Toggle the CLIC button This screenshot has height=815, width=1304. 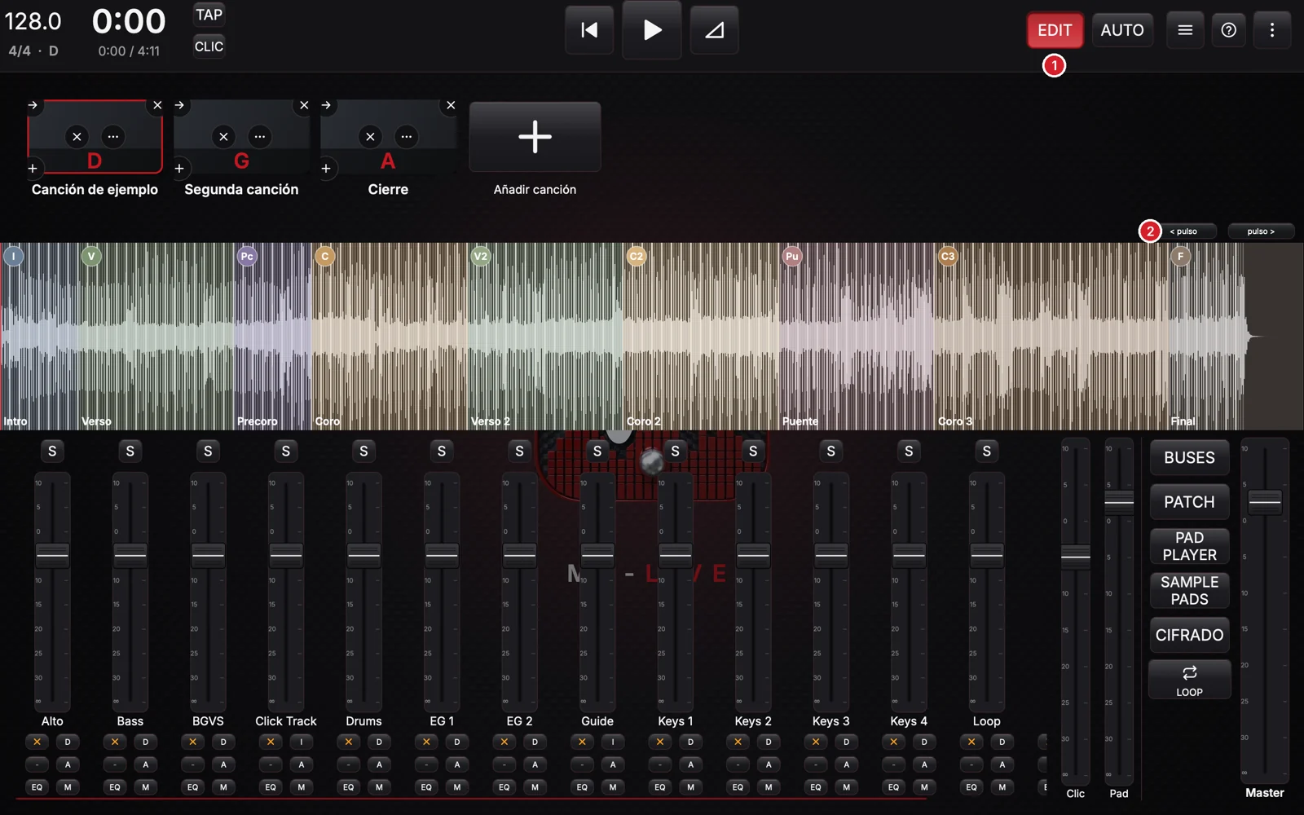tap(209, 46)
